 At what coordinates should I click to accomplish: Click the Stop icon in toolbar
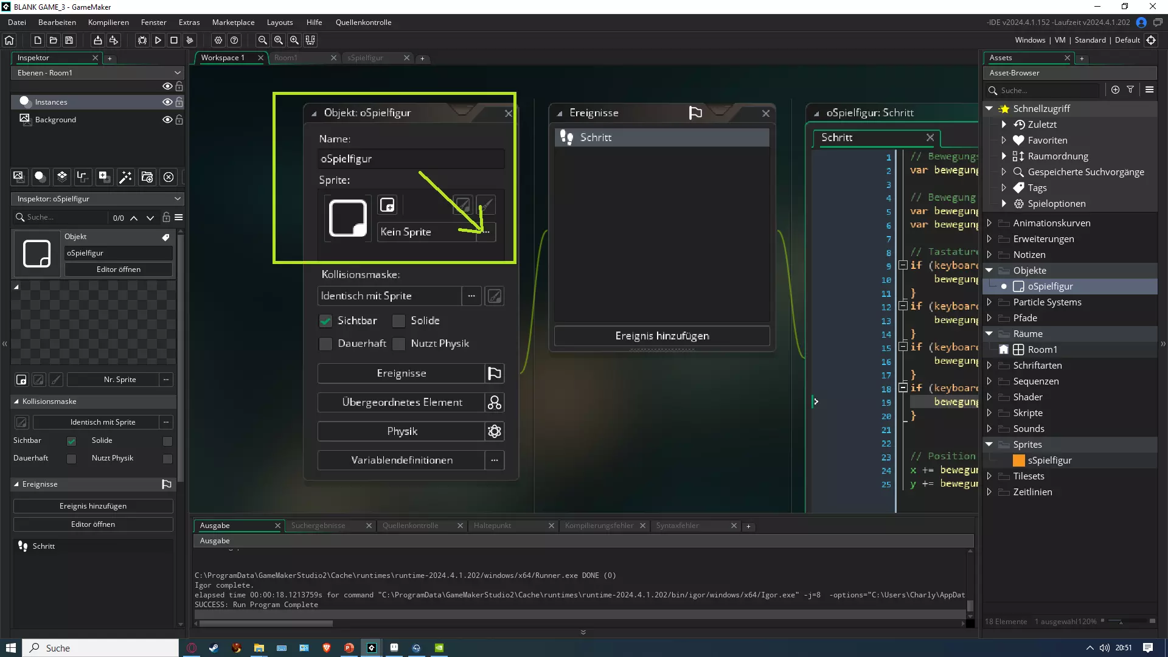[x=174, y=40]
